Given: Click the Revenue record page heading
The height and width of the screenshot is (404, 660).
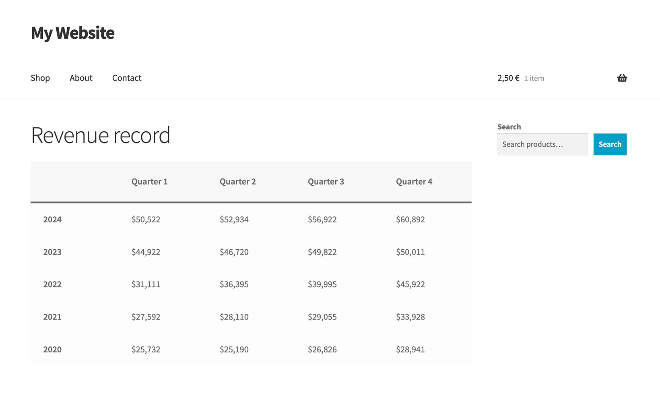Looking at the screenshot, I should pos(101,135).
